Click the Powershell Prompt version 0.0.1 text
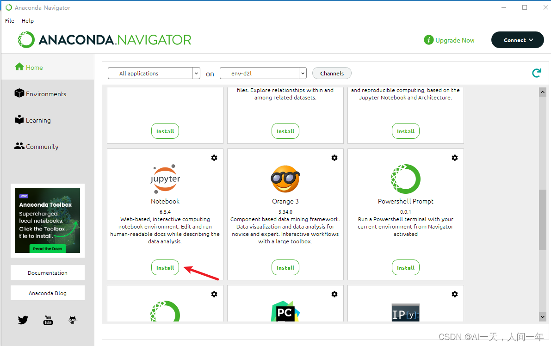 [x=406, y=212]
